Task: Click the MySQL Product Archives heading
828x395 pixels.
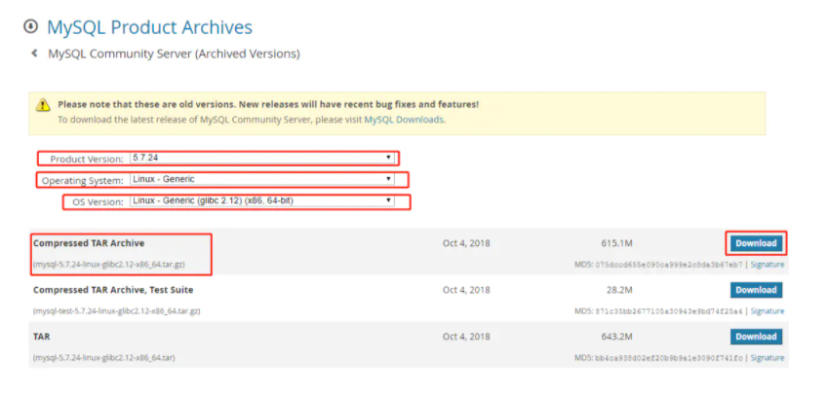Action: tap(149, 27)
